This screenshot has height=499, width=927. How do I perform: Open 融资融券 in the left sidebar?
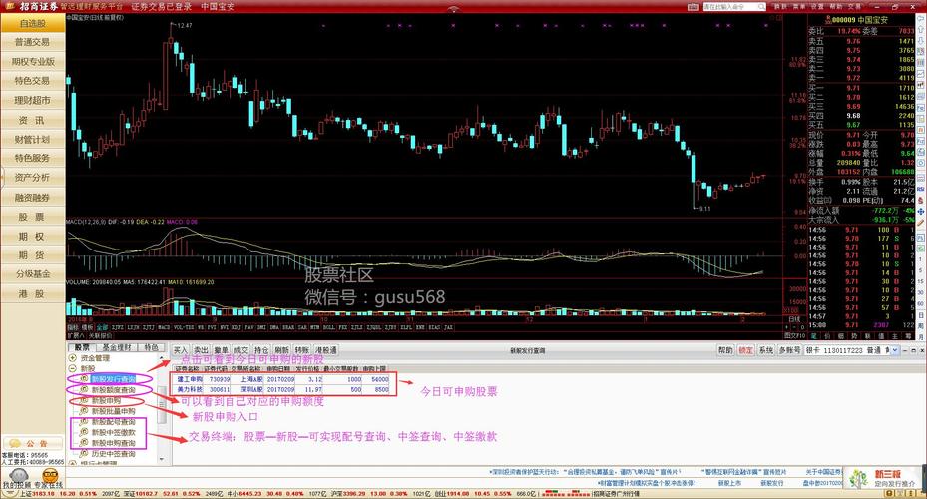click(32, 197)
